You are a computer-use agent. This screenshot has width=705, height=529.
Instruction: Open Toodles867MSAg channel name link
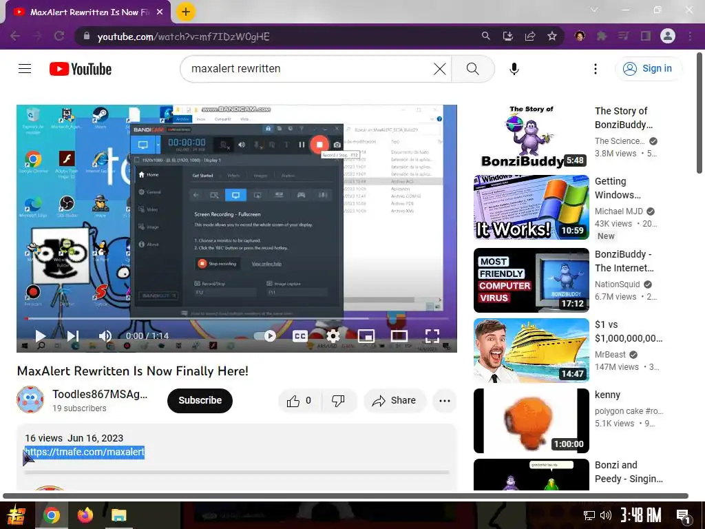click(x=100, y=394)
